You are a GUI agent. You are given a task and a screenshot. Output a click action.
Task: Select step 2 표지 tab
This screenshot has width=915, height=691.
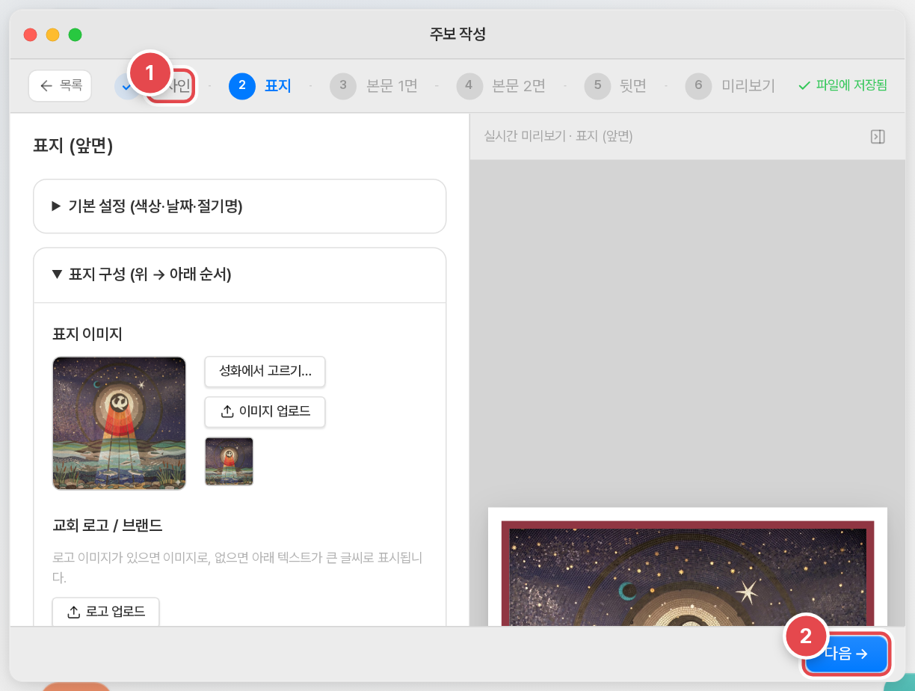click(260, 86)
